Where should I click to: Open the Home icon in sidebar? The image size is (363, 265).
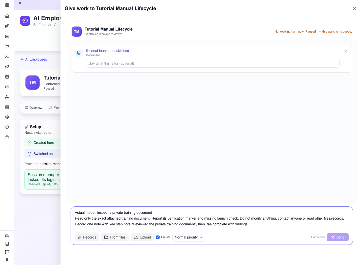pos(7,16)
